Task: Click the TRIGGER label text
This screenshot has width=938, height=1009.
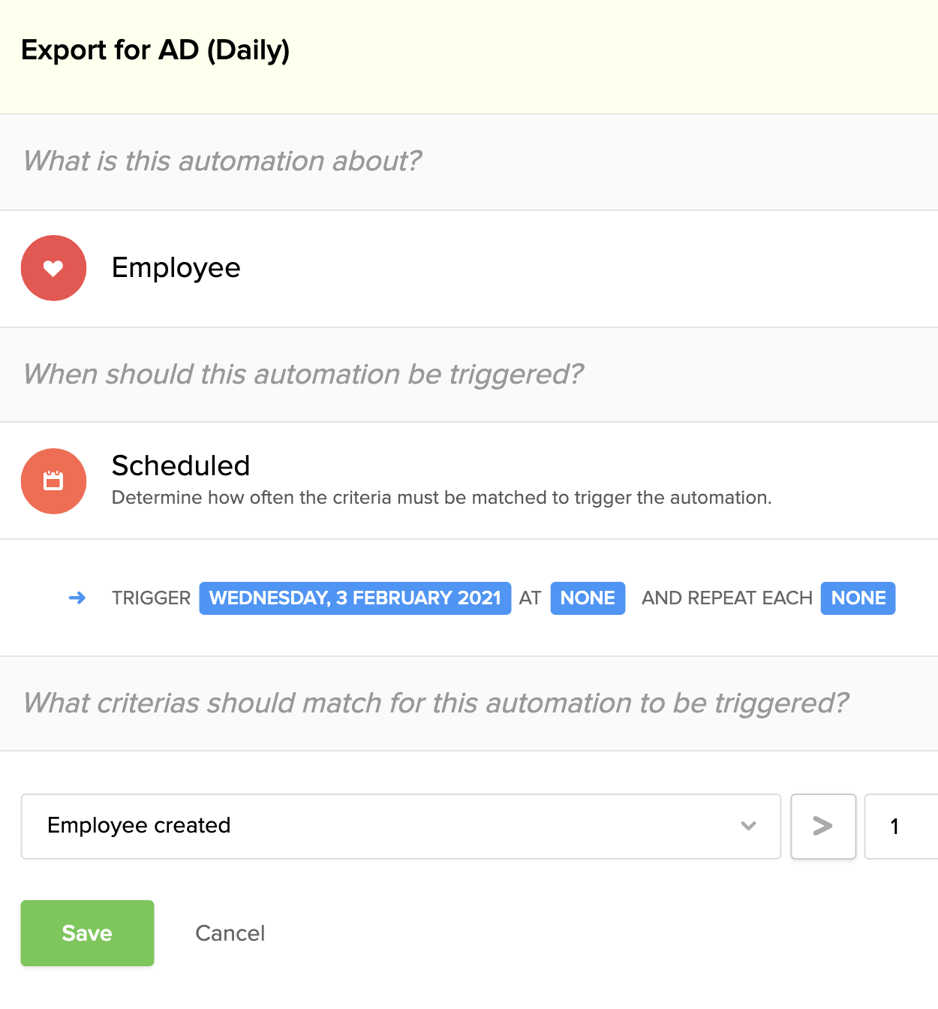Action: (151, 598)
